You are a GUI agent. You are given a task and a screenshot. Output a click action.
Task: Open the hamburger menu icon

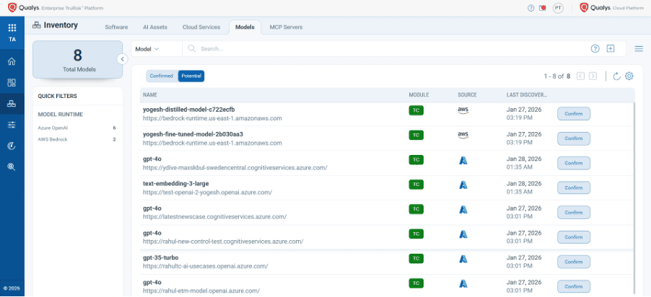[639, 49]
